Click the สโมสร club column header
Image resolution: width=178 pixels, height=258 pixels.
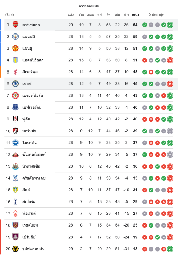(x=9, y=15)
